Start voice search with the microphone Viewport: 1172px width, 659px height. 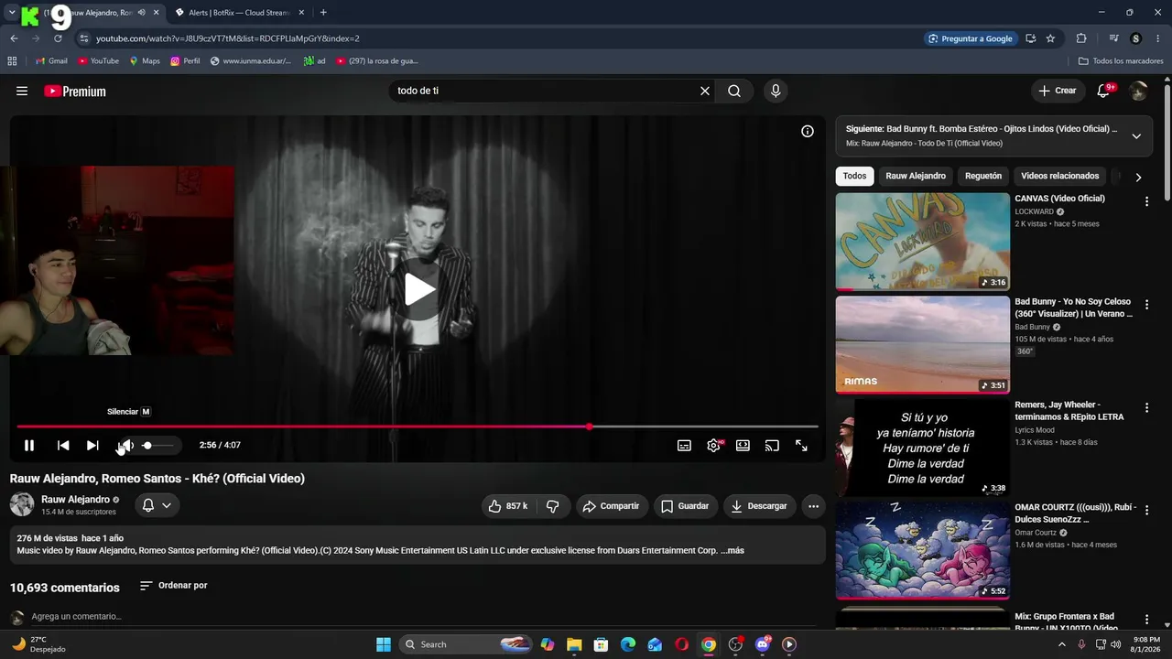(776, 91)
